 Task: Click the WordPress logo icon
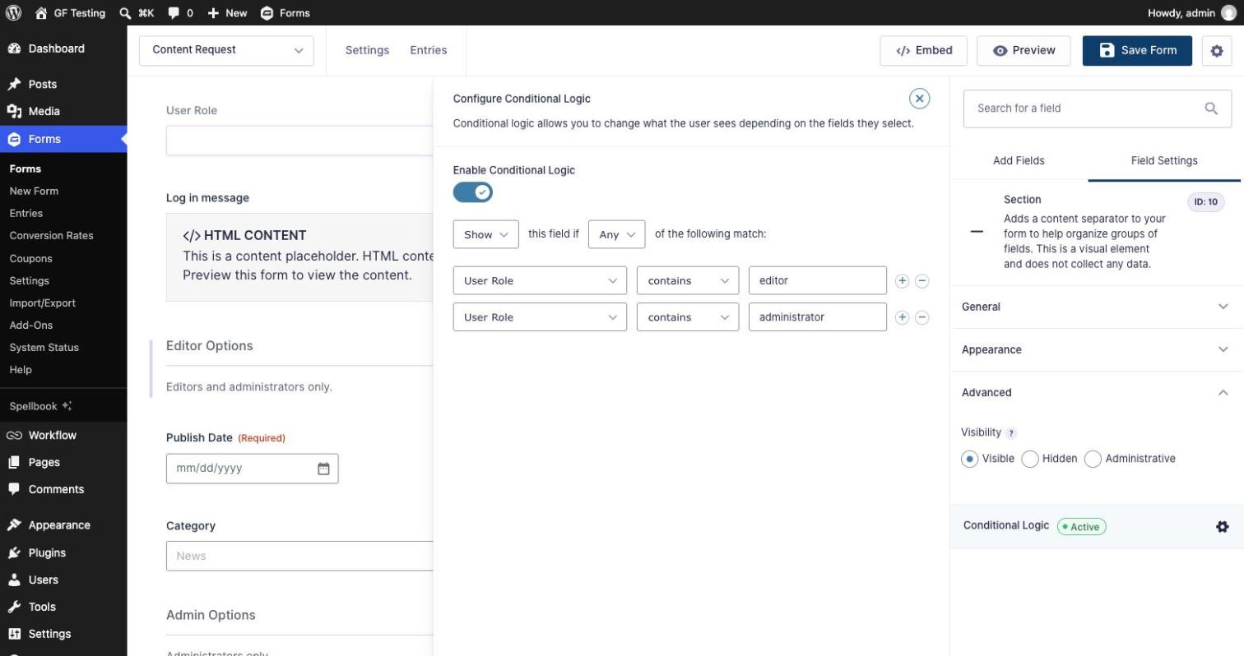click(x=13, y=12)
